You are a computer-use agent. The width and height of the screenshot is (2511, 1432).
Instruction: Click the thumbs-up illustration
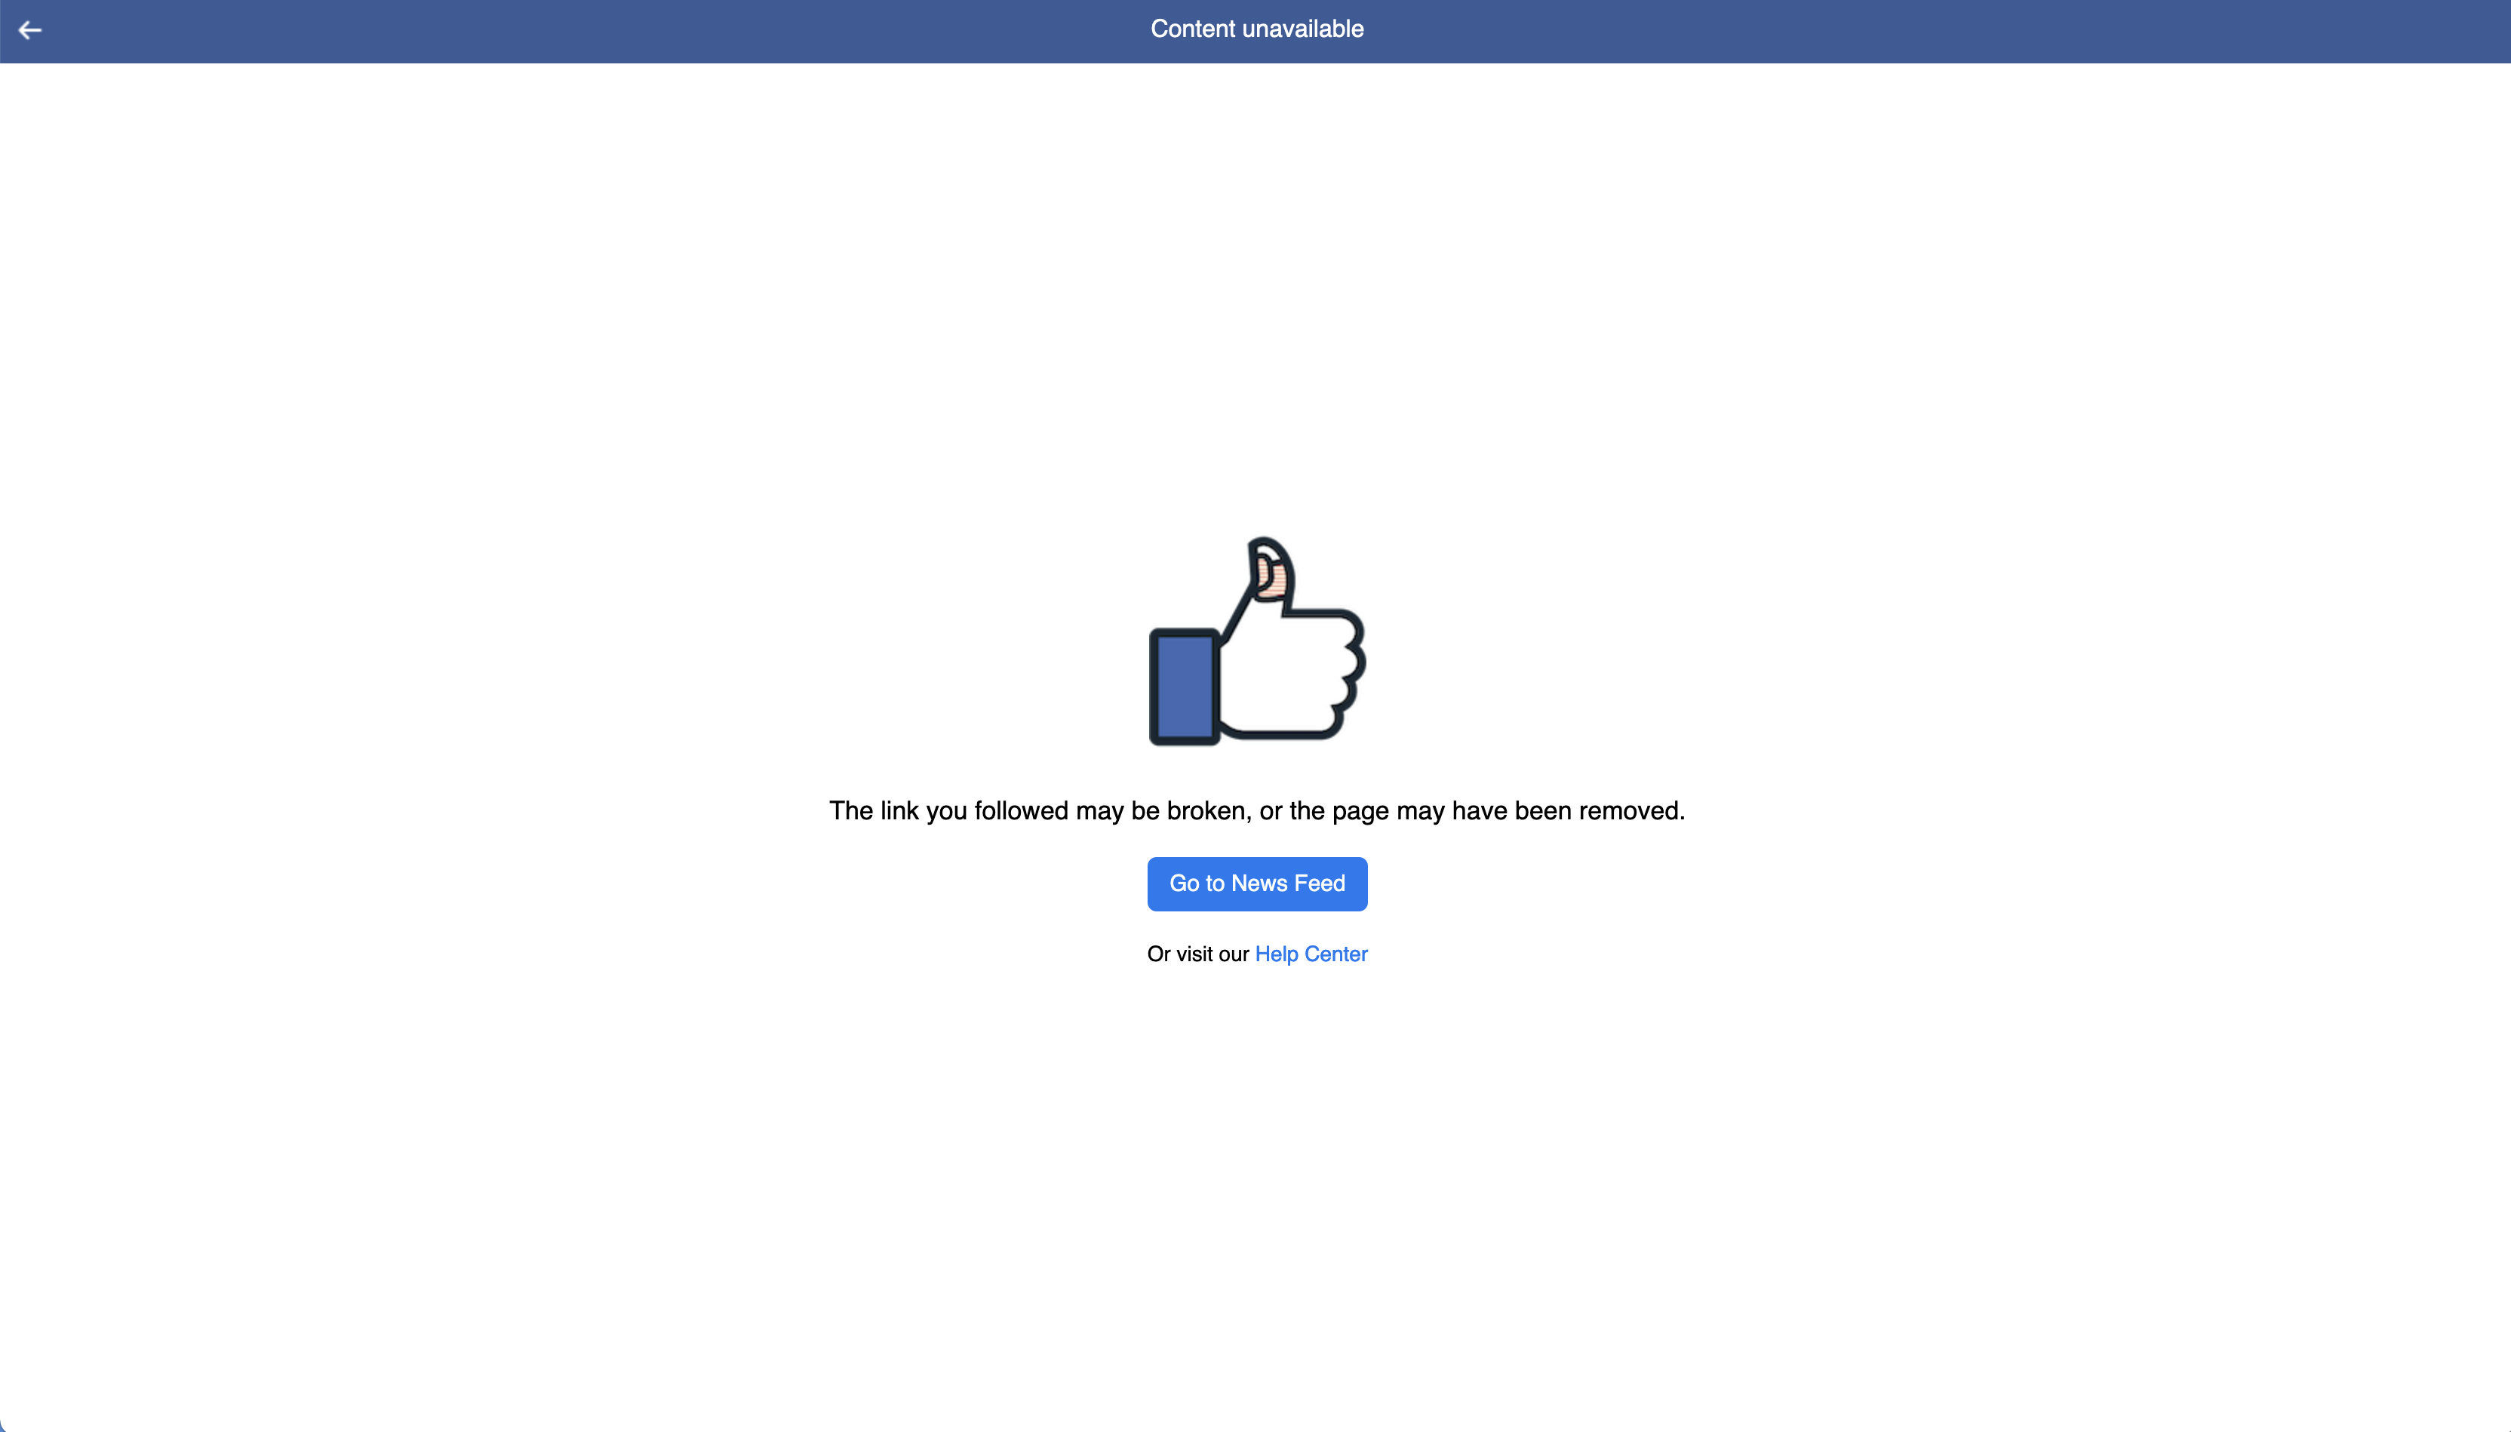click(1257, 641)
